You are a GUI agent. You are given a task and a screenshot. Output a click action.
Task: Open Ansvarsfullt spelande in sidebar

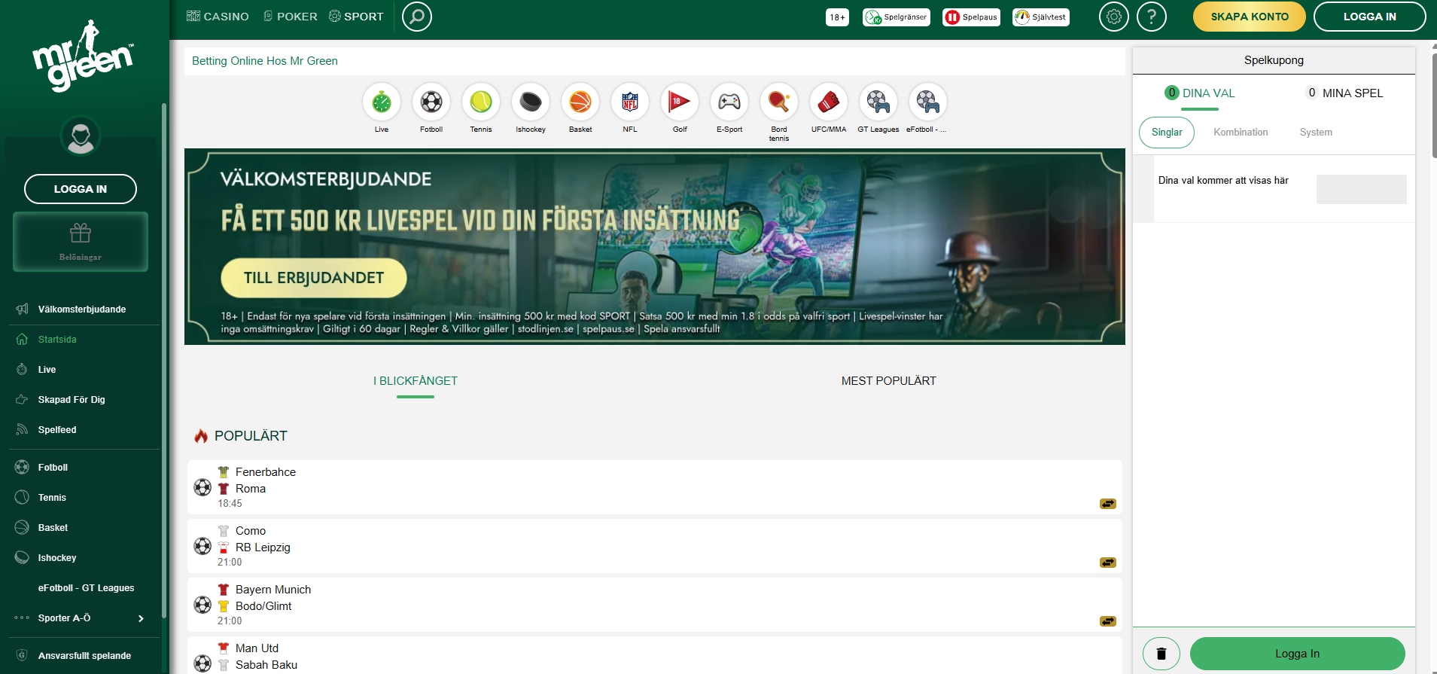coord(84,656)
